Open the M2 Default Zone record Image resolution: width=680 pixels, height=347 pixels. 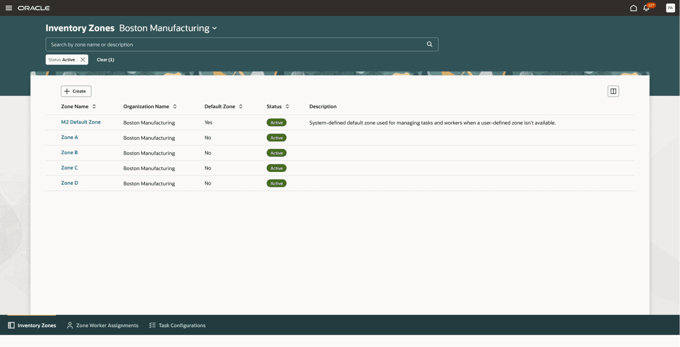pos(81,122)
